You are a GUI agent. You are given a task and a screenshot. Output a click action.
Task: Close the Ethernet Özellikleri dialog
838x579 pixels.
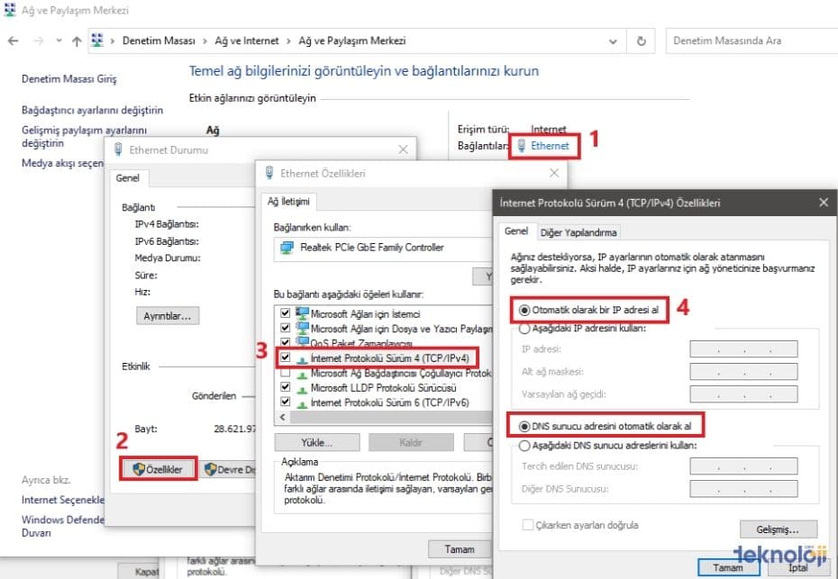point(554,173)
